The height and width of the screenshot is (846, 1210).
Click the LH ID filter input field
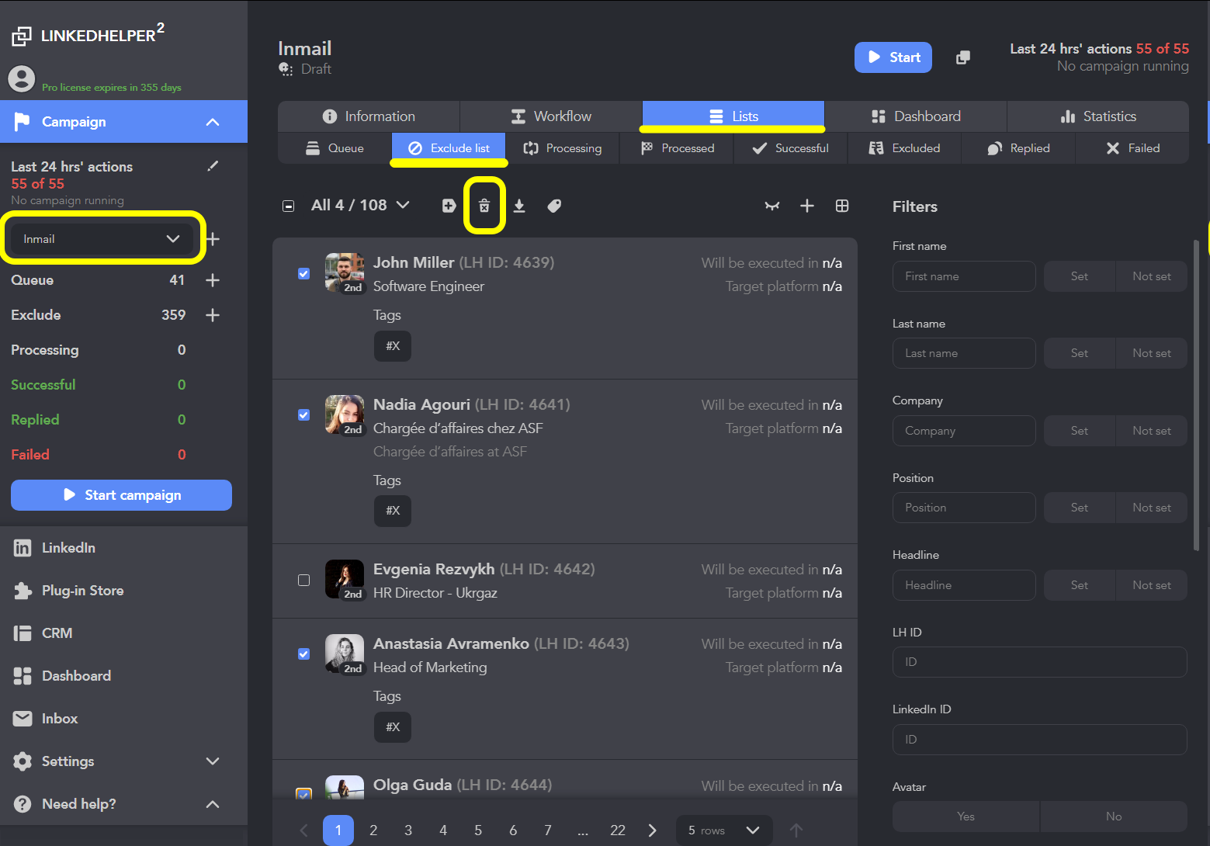(x=1040, y=662)
